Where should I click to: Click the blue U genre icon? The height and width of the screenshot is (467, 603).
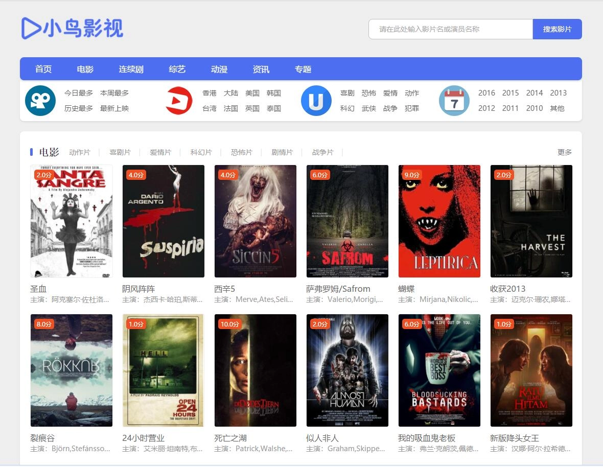316,101
